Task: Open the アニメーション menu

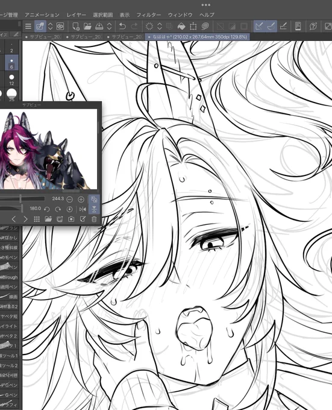Action: [x=42, y=15]
